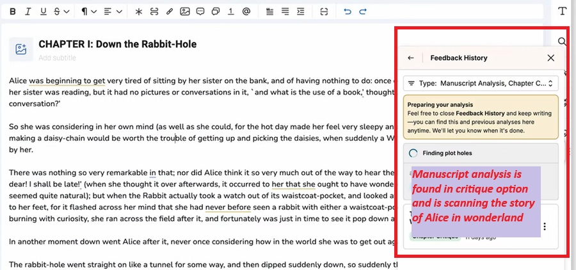Toggle bold formatting
This screenshot has height=270, width=576.
[x=13, y=12]
